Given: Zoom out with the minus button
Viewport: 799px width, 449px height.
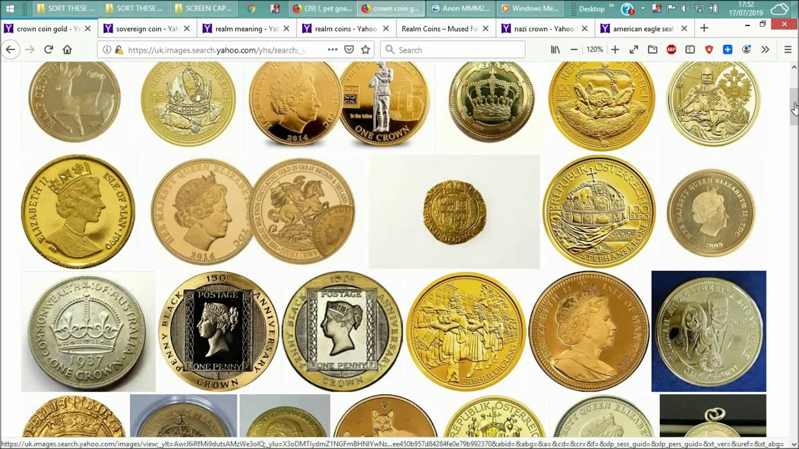Looking at the screenshot, I should coord(574,50).
